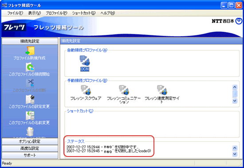Click the title bar application icon
Screen dimensions: 244x168
point(4,5)
